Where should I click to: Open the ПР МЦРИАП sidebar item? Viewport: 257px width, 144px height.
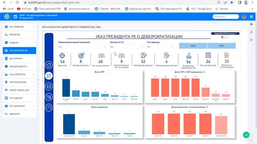19,98
